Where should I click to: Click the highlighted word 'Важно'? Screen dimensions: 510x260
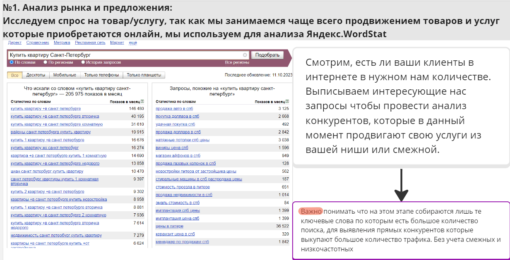click(310, 212)
